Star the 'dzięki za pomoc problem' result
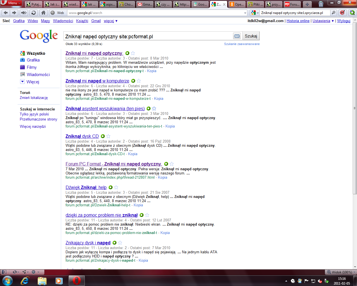The width and height of the screenshot is (357, 286). point(147,215)
